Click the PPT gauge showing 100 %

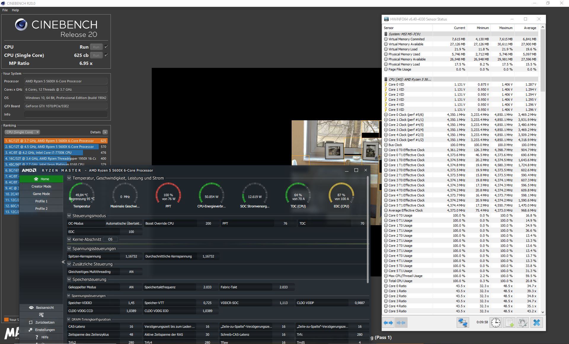(x=168, y=195)
